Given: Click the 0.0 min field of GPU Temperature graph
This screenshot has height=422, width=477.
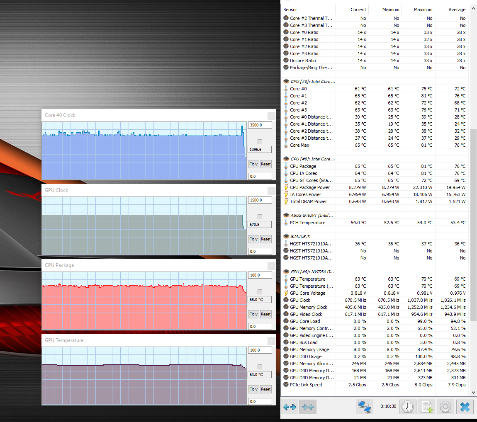Looking at the screenshot, I should tap(260, 402).
